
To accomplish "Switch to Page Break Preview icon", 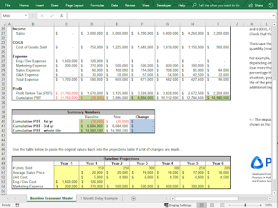I will 222,205.
